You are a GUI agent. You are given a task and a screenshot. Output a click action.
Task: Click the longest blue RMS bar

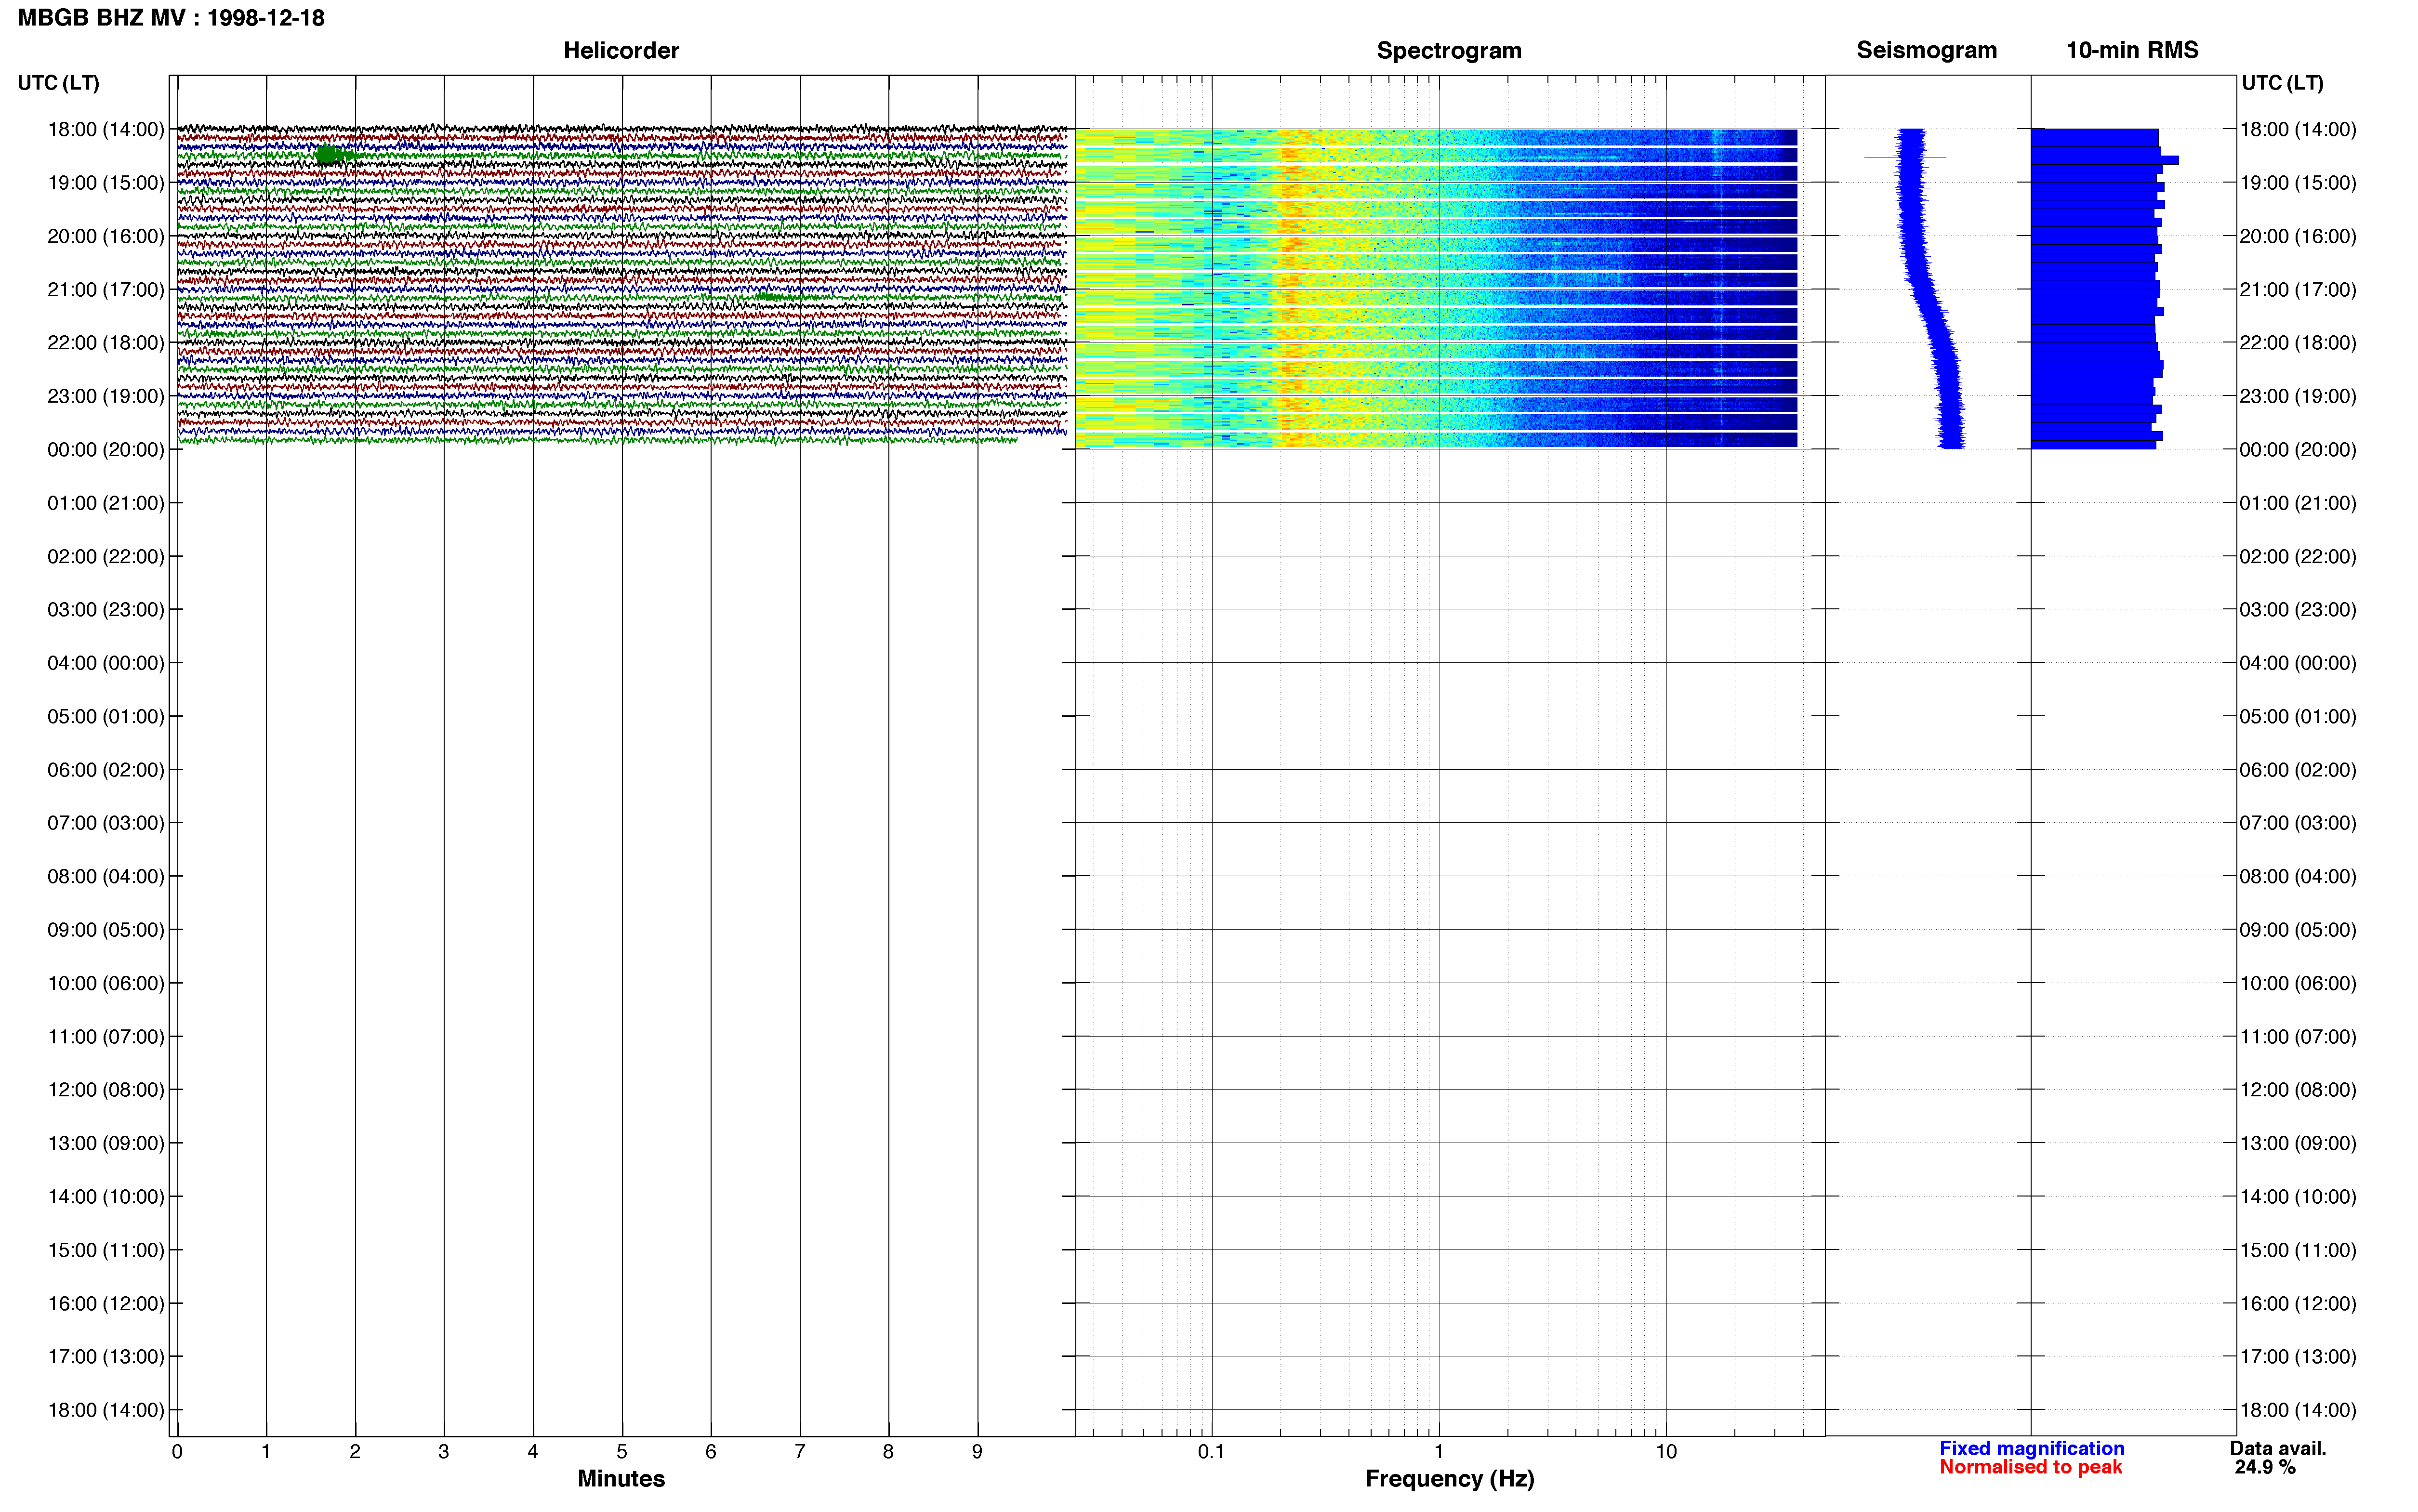tap(2104, 160)
